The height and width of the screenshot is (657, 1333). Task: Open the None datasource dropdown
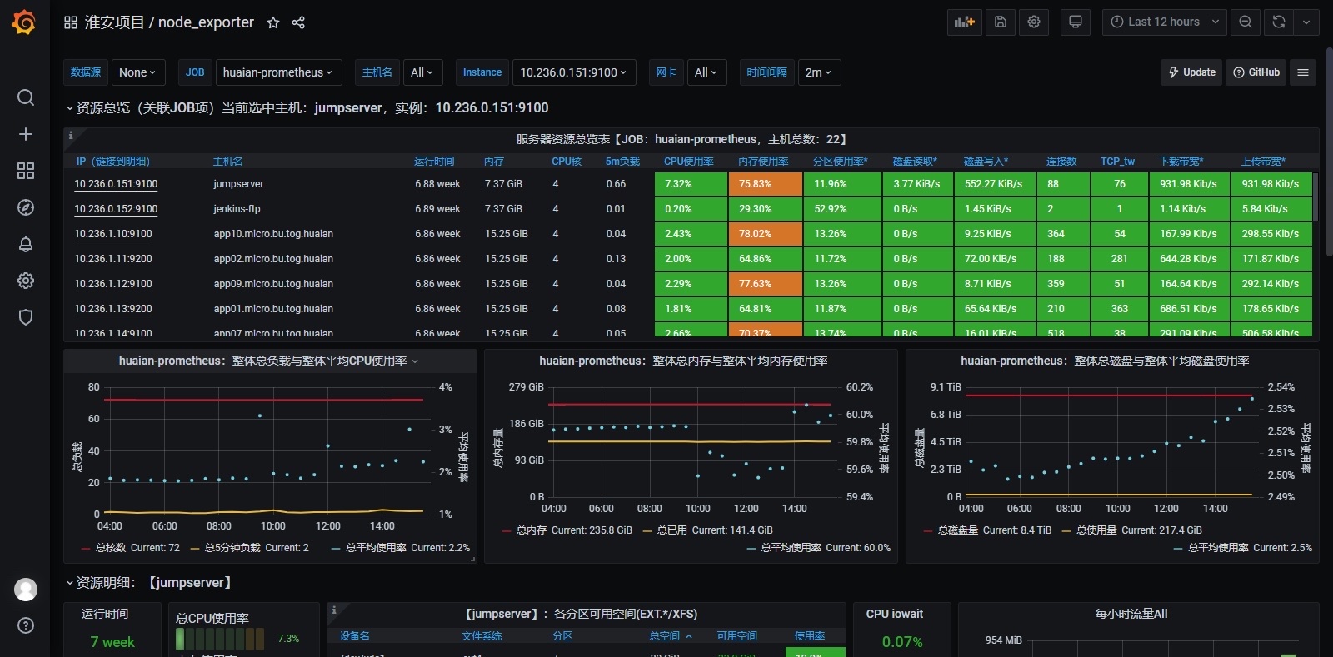[138, 72]
